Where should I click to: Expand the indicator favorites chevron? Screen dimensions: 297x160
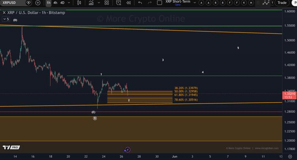tap(99, 3)
